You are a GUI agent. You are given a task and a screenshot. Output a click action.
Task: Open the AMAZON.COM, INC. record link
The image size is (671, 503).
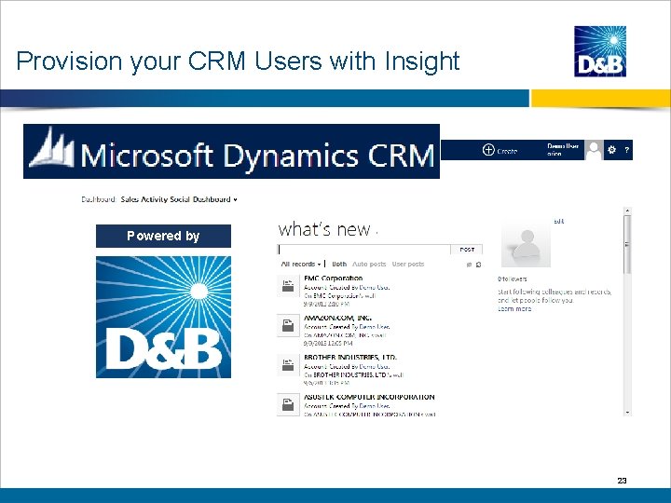pos(337,318)
